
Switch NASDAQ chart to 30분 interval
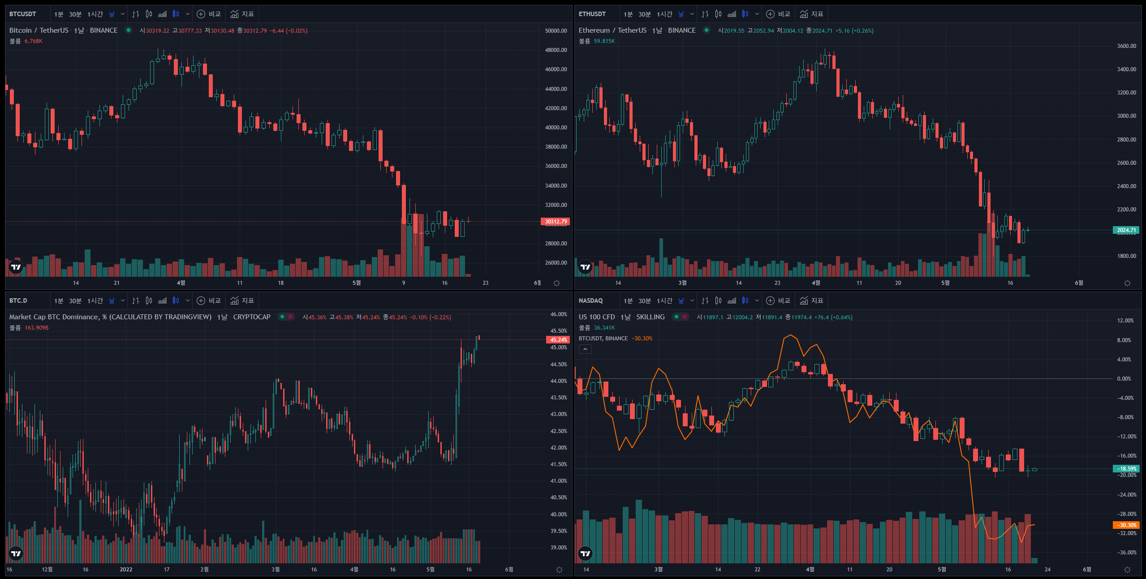coord(645,300)
